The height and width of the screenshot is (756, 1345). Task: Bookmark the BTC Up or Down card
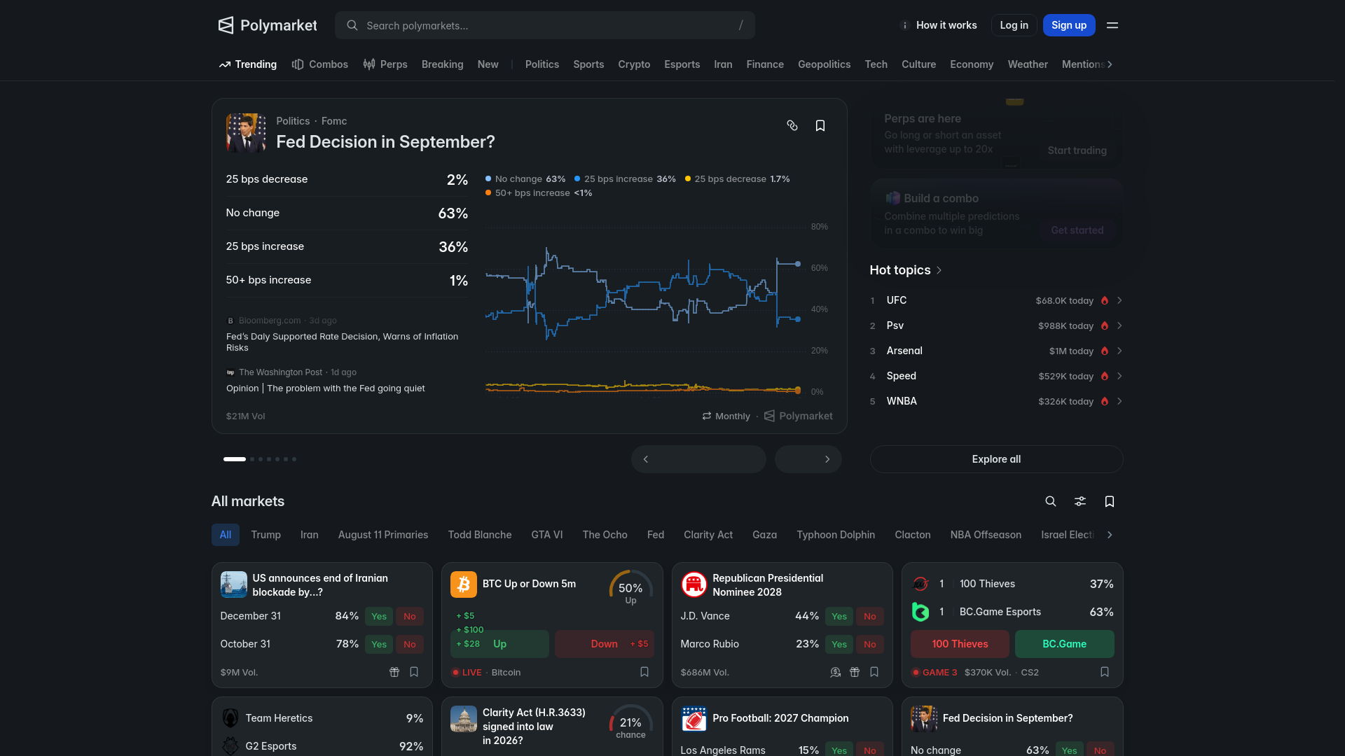pyautogui.click(x=644, y=672)
